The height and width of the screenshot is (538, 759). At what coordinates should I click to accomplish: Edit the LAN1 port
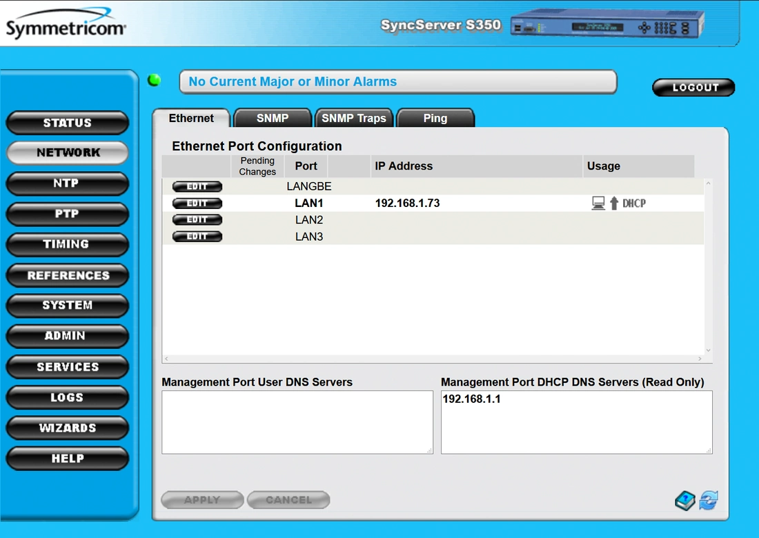click(x=197, y=203)
